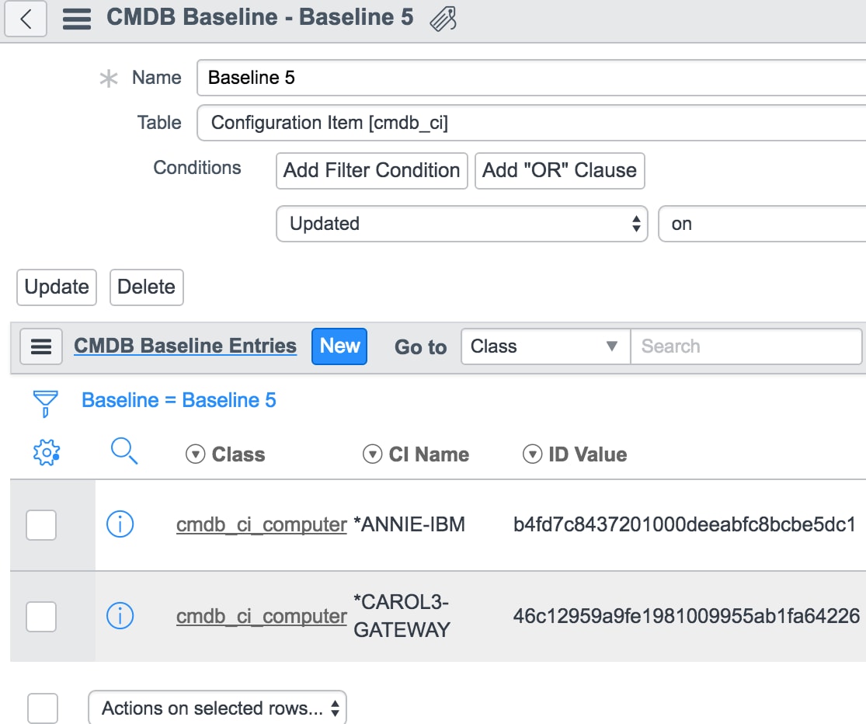Open info preview for ANNIE-IBM row
866x724 pixels.
click(x=120, y=524)
